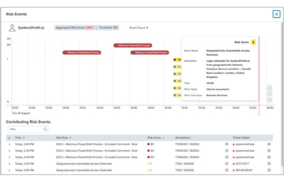The image size is (286, 178).
Task: Reset timeline zoom using the fit-width icon
Action: 270,100
